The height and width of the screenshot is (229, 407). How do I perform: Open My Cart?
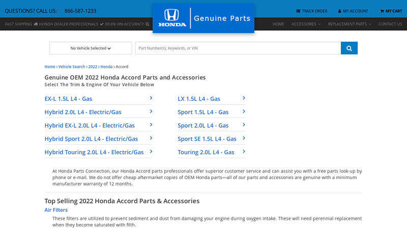coord(391,11)
